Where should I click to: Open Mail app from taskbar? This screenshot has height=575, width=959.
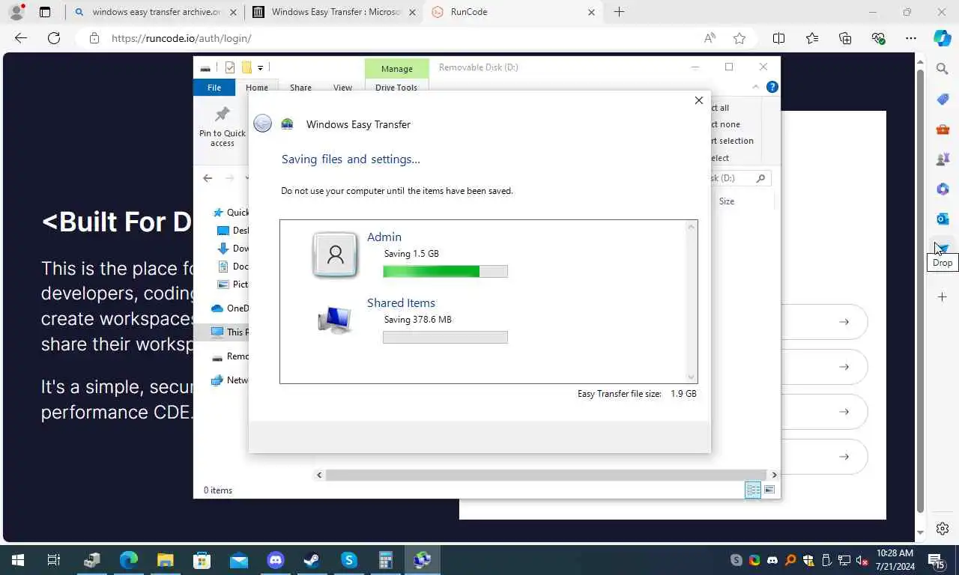(x=238, y=560)
